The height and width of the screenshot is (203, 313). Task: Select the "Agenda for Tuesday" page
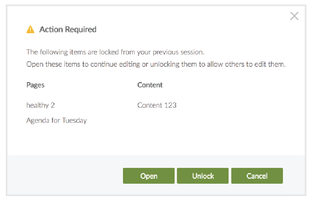coord(56,120)
